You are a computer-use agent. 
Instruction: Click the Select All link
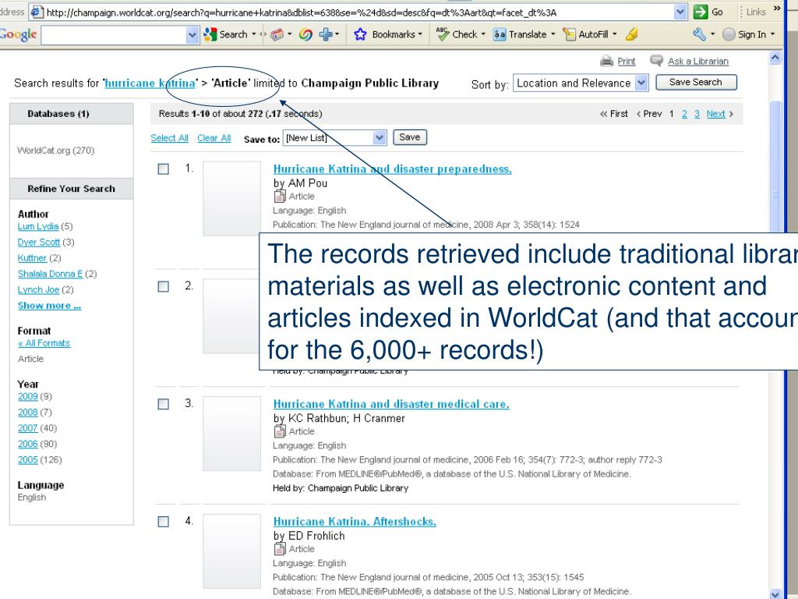click(169, 138)
